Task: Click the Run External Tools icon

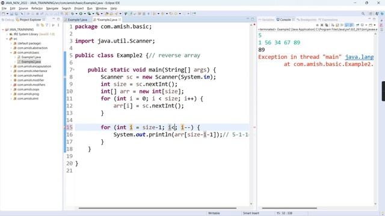Action: (97, 14)
